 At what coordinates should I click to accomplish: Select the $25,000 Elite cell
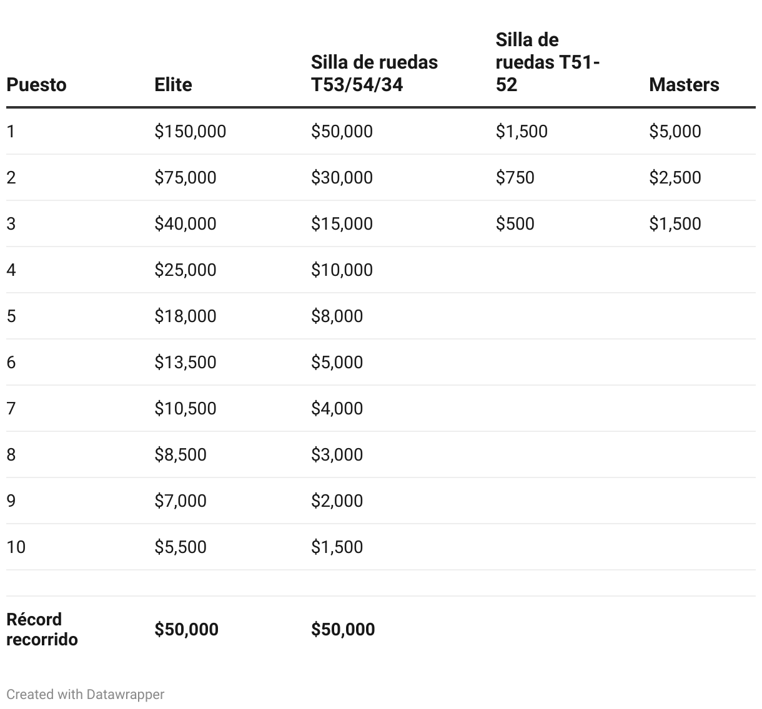pos(186,270)
